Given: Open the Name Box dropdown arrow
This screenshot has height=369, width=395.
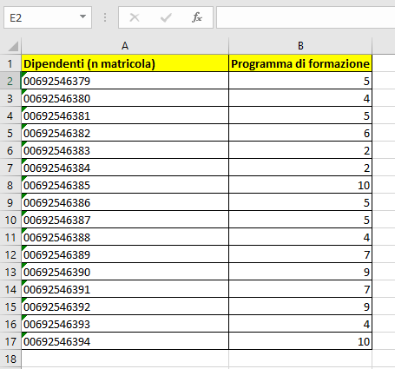Looking at the screenshot, I should pos(82,16).
